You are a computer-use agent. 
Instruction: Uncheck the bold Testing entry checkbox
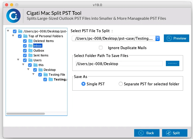45,80
